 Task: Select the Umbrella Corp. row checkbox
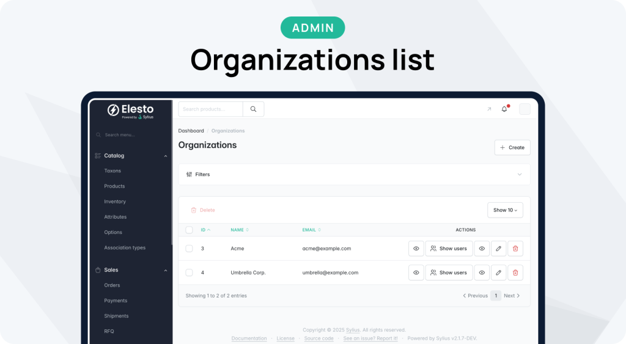[189, 273]
